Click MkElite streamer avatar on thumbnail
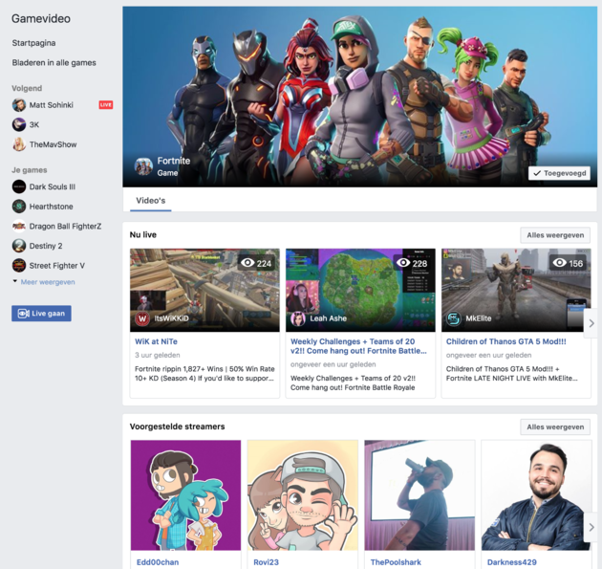Image resolution: width=602 pixels, height=569 pixels. tap(454, 318)
